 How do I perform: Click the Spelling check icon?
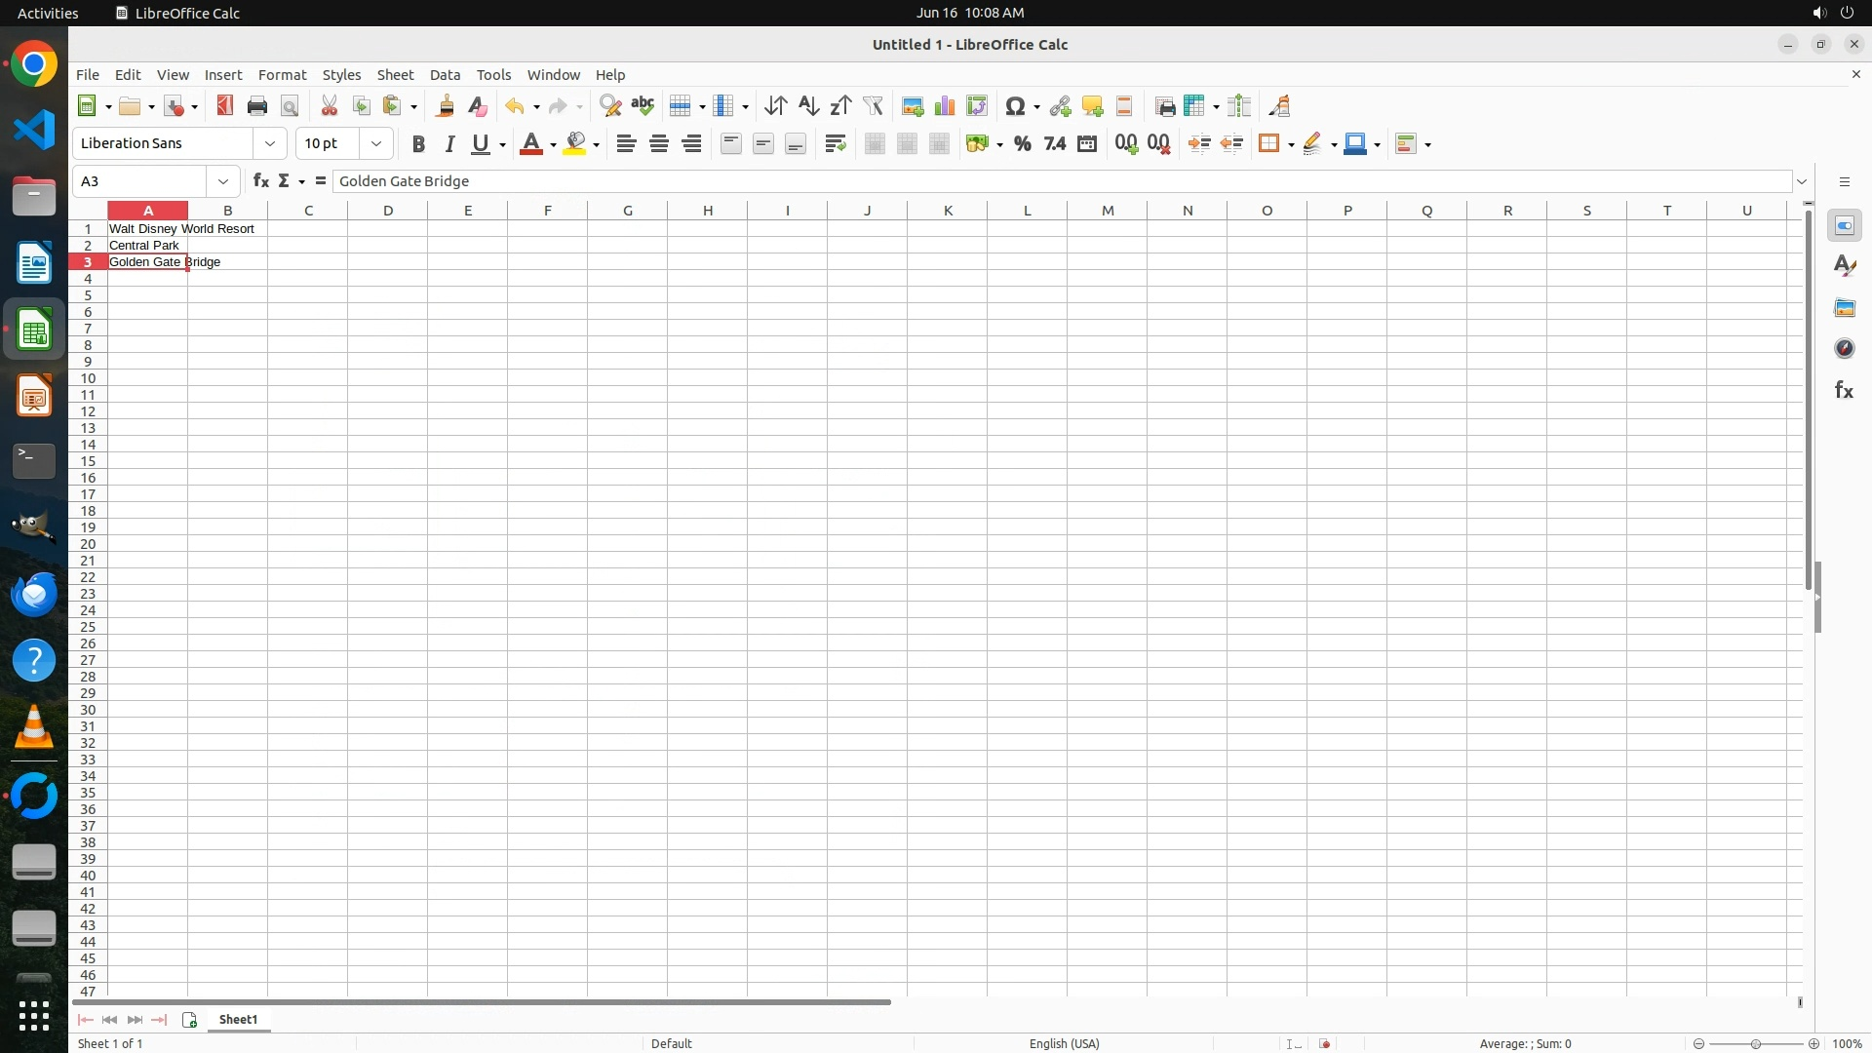[643, 106]
